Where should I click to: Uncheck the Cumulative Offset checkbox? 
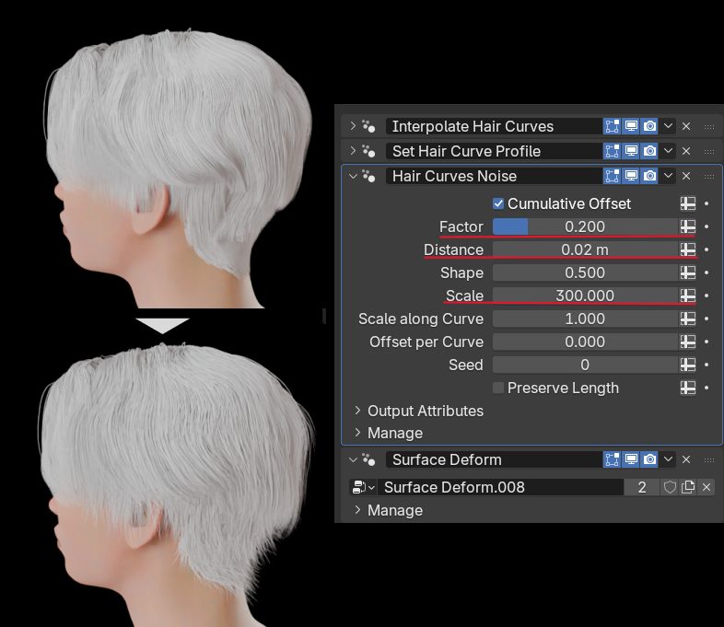(498, 203)
